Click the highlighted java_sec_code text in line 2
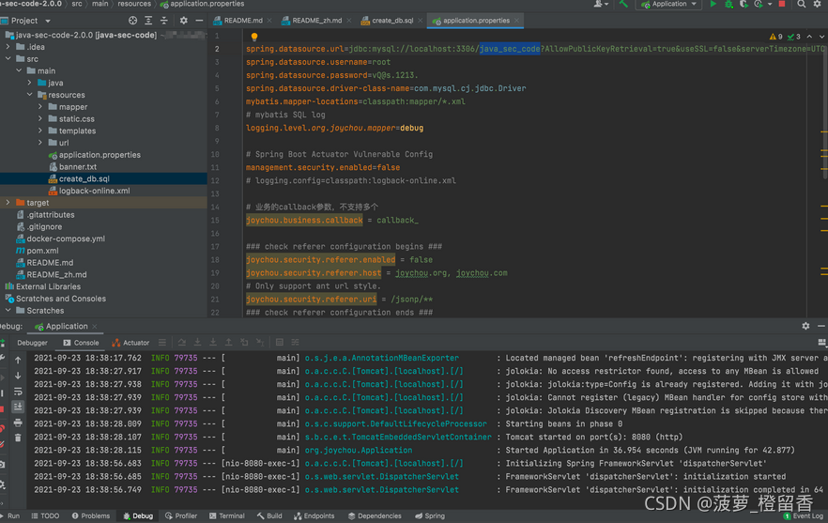 click(x=510, y=49)
